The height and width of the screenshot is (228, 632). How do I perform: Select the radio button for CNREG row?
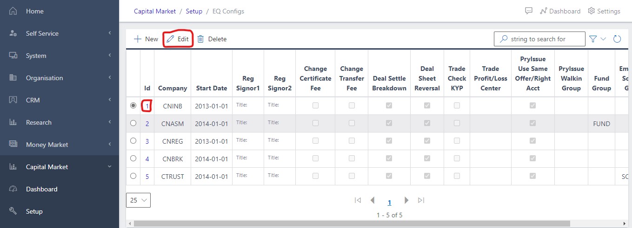coord(133,141)
